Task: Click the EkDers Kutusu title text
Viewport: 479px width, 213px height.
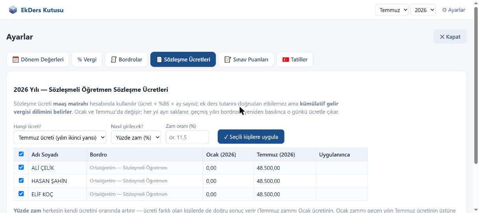Action: click(42, 10)
